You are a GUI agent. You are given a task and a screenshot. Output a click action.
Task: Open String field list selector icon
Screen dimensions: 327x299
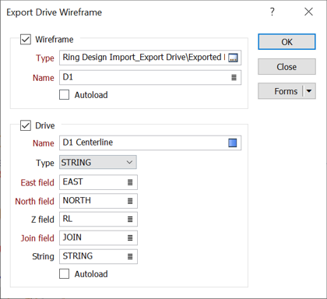(x=130, y=256)
